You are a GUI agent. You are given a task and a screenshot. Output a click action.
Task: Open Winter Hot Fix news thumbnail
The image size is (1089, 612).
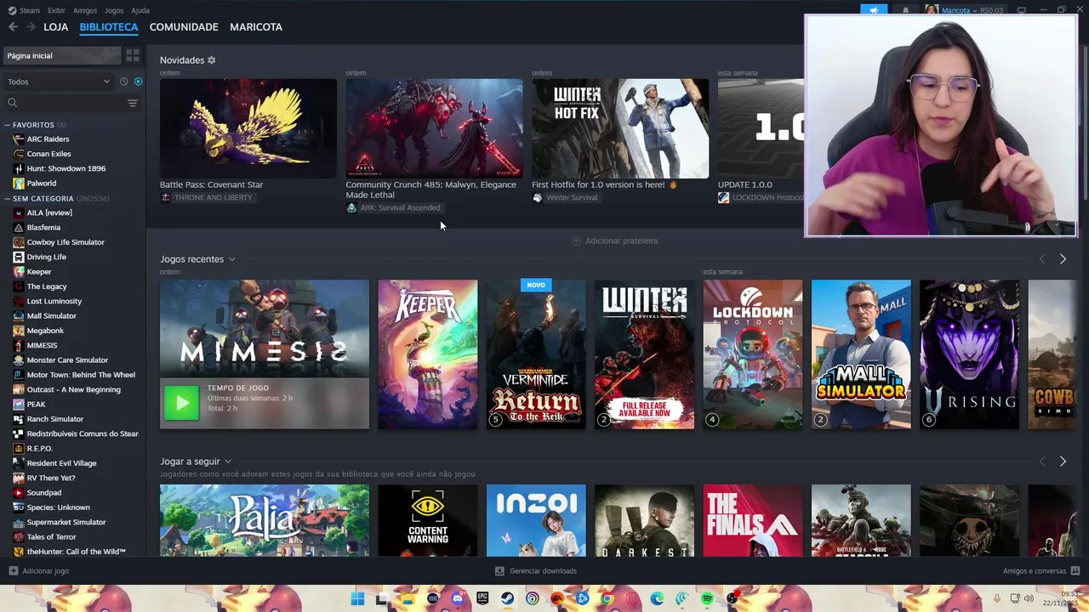[x=620, y=128]
